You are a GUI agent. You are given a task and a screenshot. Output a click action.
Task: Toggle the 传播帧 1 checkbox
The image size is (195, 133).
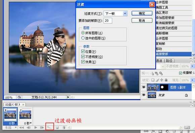181,73
